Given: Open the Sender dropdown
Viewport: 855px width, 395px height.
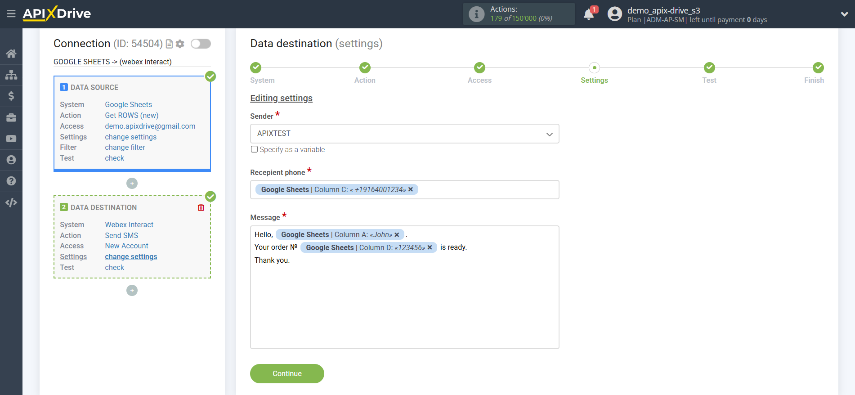Looking at the screenshot, I should [x=404, y=134].
